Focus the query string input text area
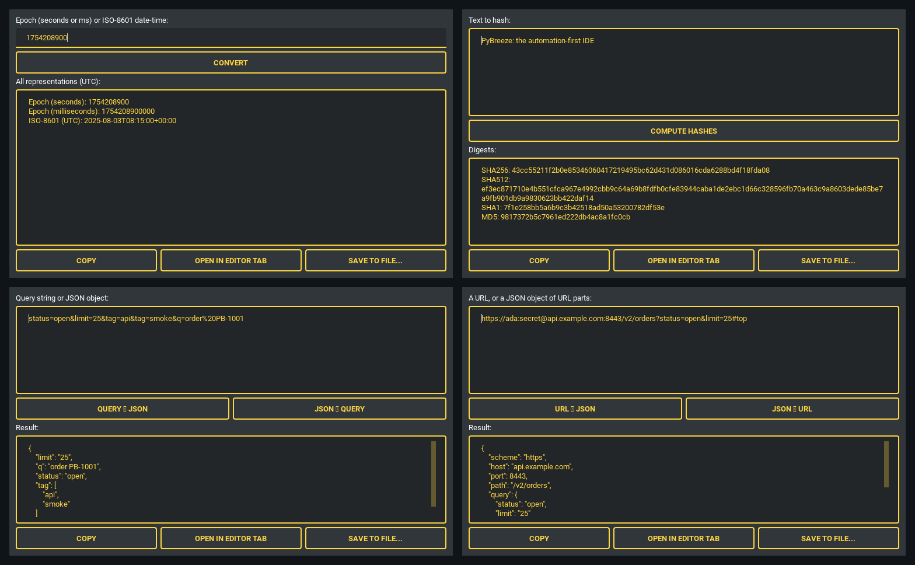The height and width of the screenshot is (565, 915). coord(231,350)
